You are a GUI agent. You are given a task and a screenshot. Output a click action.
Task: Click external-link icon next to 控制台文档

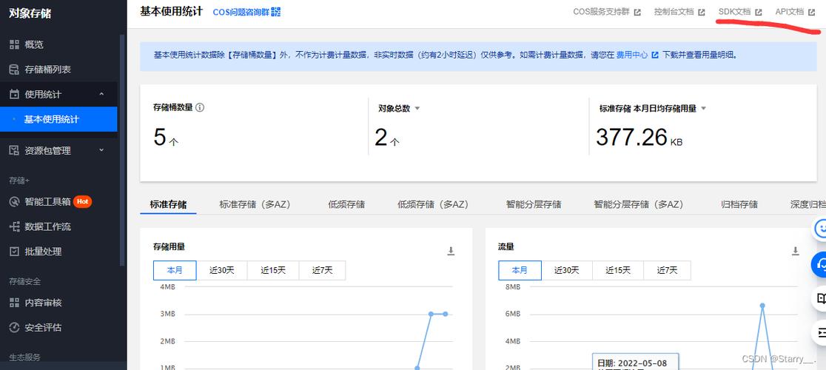(701, 12)
